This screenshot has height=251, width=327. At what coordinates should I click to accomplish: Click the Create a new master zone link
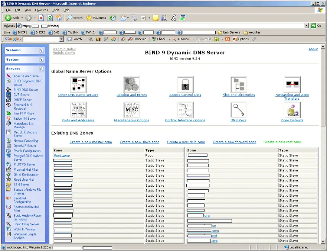pos(91,142)
